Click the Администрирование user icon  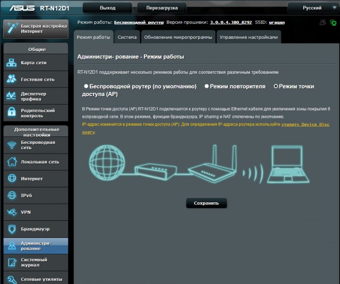[12, 246]
